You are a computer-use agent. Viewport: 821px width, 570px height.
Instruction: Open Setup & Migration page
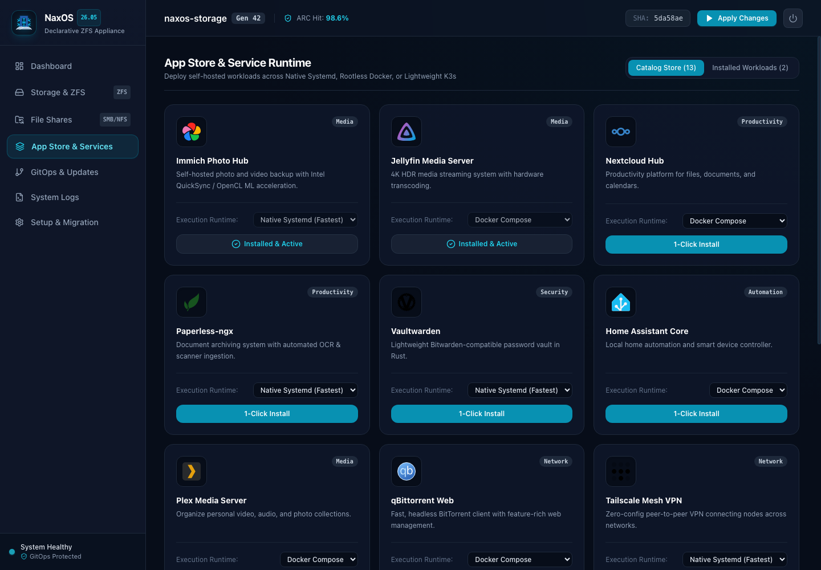tap(72, 222)
